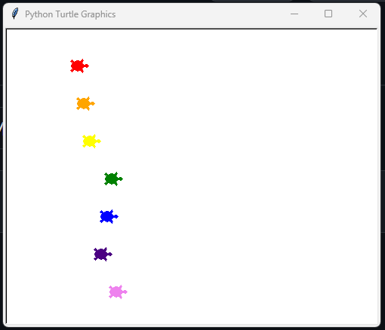Click the red turtle
The image size is (385, 330).
[x=79, y=66]
